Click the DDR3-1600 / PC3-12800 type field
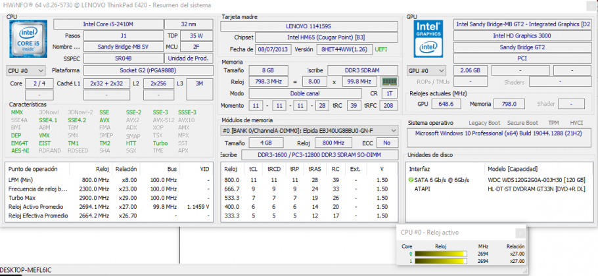Image resolution: width=598 pixels, height=276 pixels. [319, 155]
